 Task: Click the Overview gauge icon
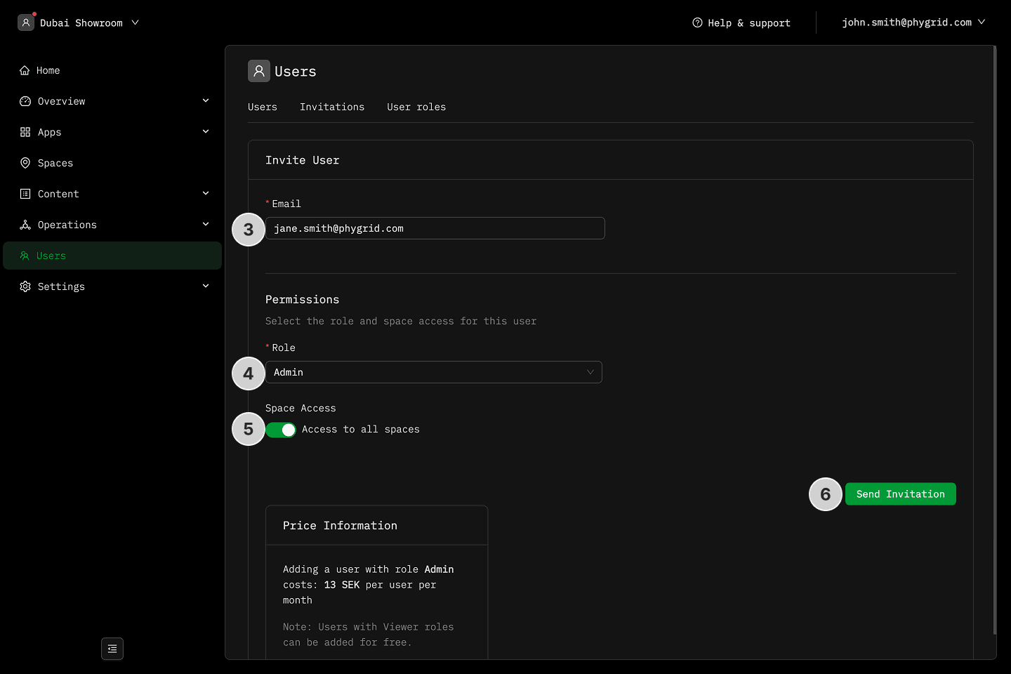tap(25, 101)
